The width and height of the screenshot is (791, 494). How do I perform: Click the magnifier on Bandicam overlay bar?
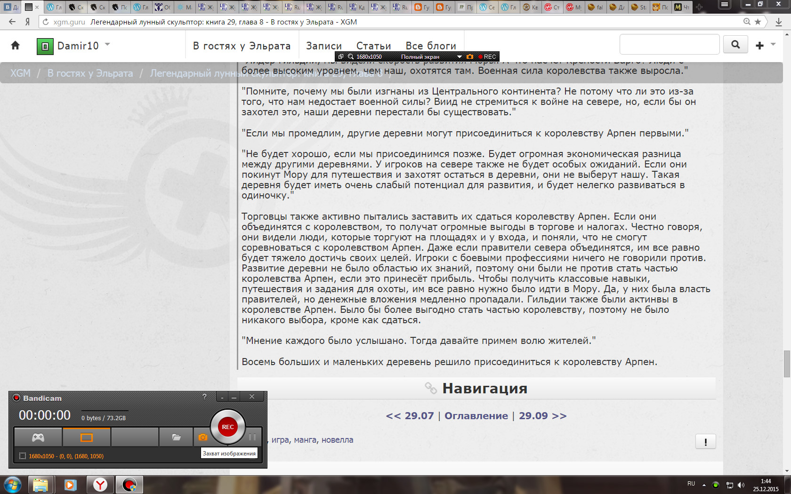coord(351,56)
